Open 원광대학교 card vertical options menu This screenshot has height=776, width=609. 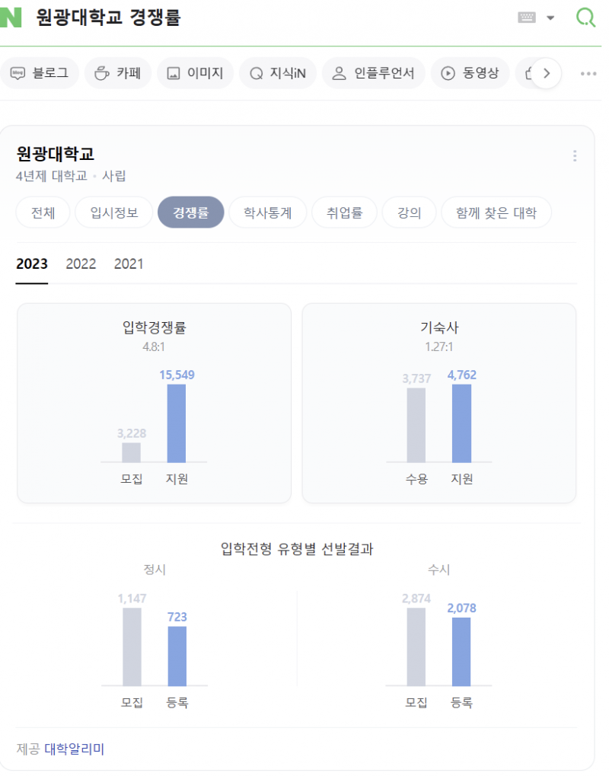575,156
